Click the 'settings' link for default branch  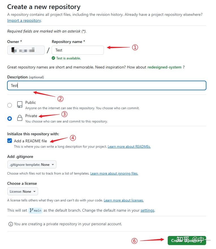pyautogui.click(x=147, y=210)
